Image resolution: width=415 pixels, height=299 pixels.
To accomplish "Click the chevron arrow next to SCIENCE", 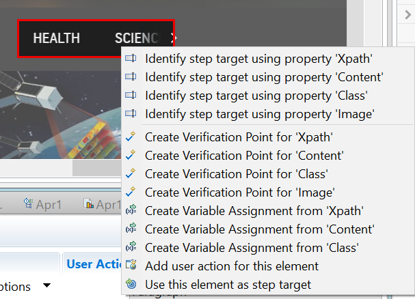I will 174,38.
